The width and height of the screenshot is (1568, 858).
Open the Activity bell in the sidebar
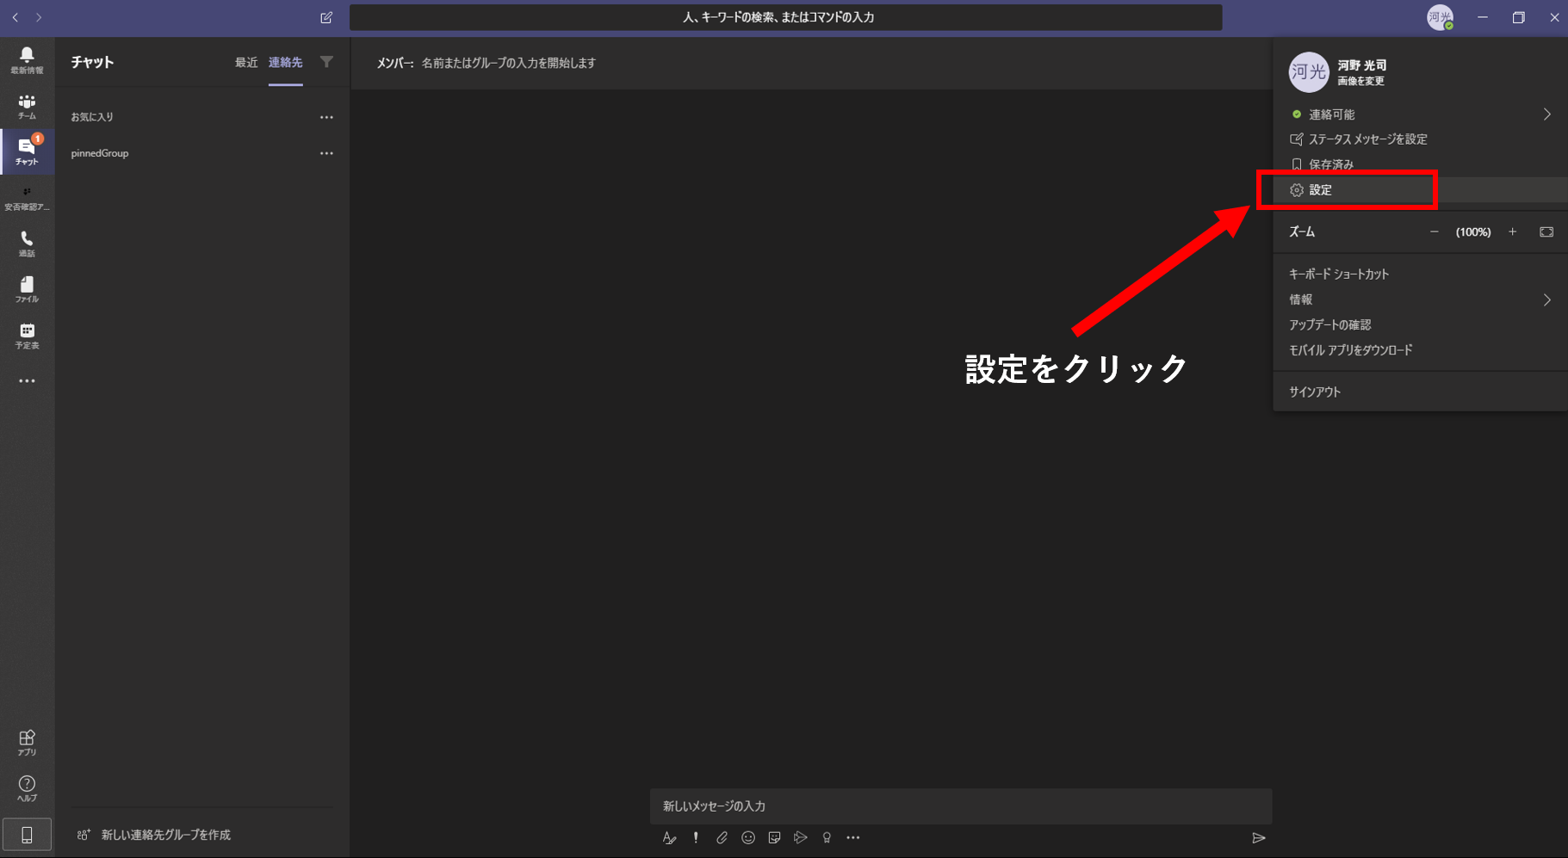[27, 59]
